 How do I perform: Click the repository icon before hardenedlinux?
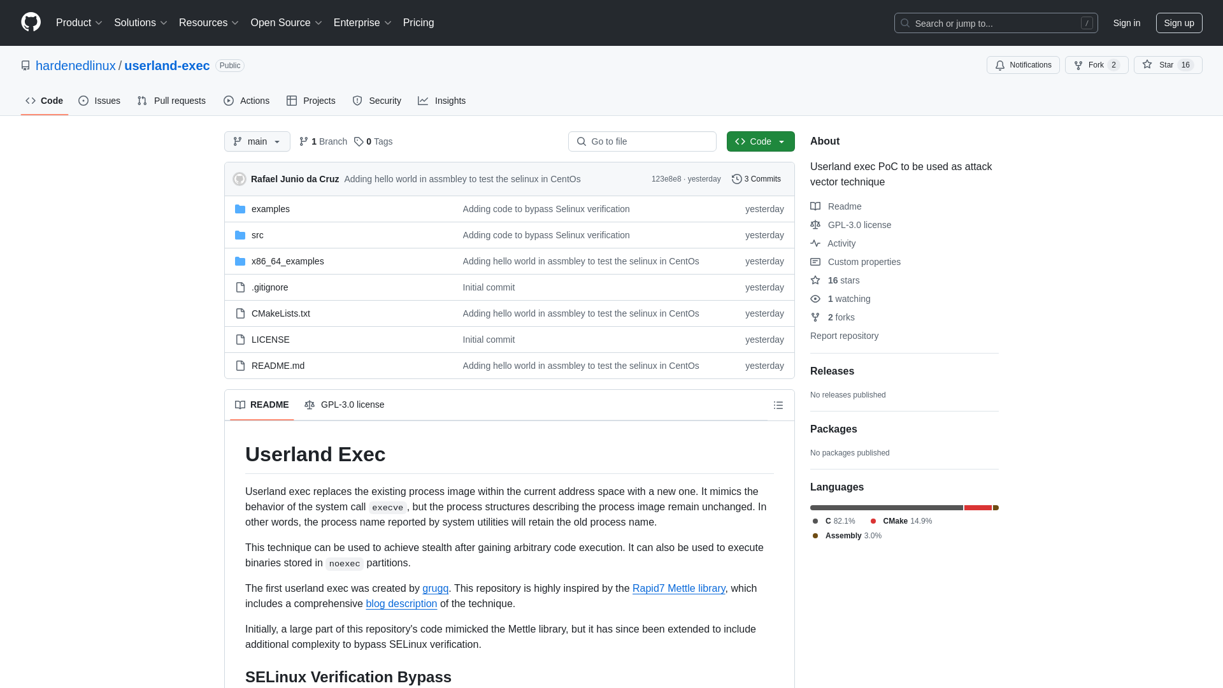pos(25,66)
